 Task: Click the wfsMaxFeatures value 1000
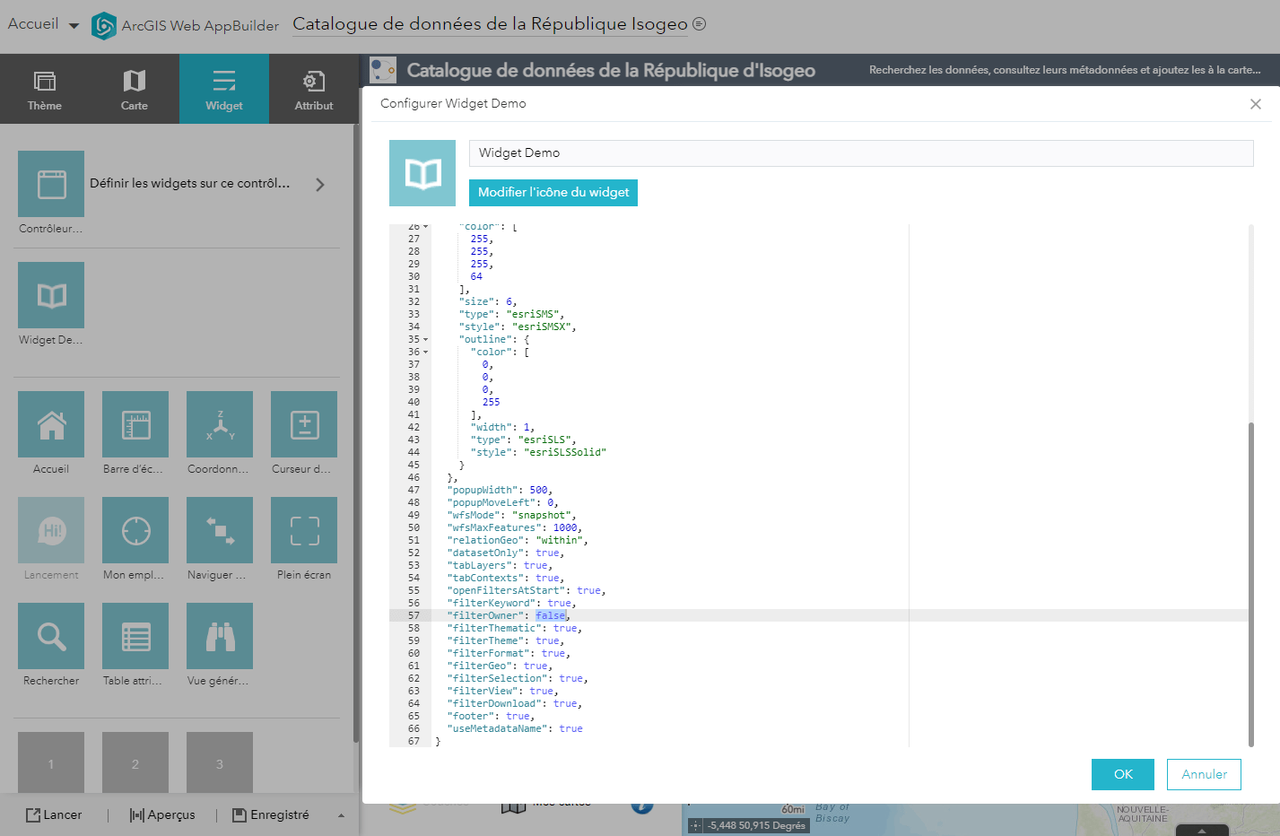point(565,527)
